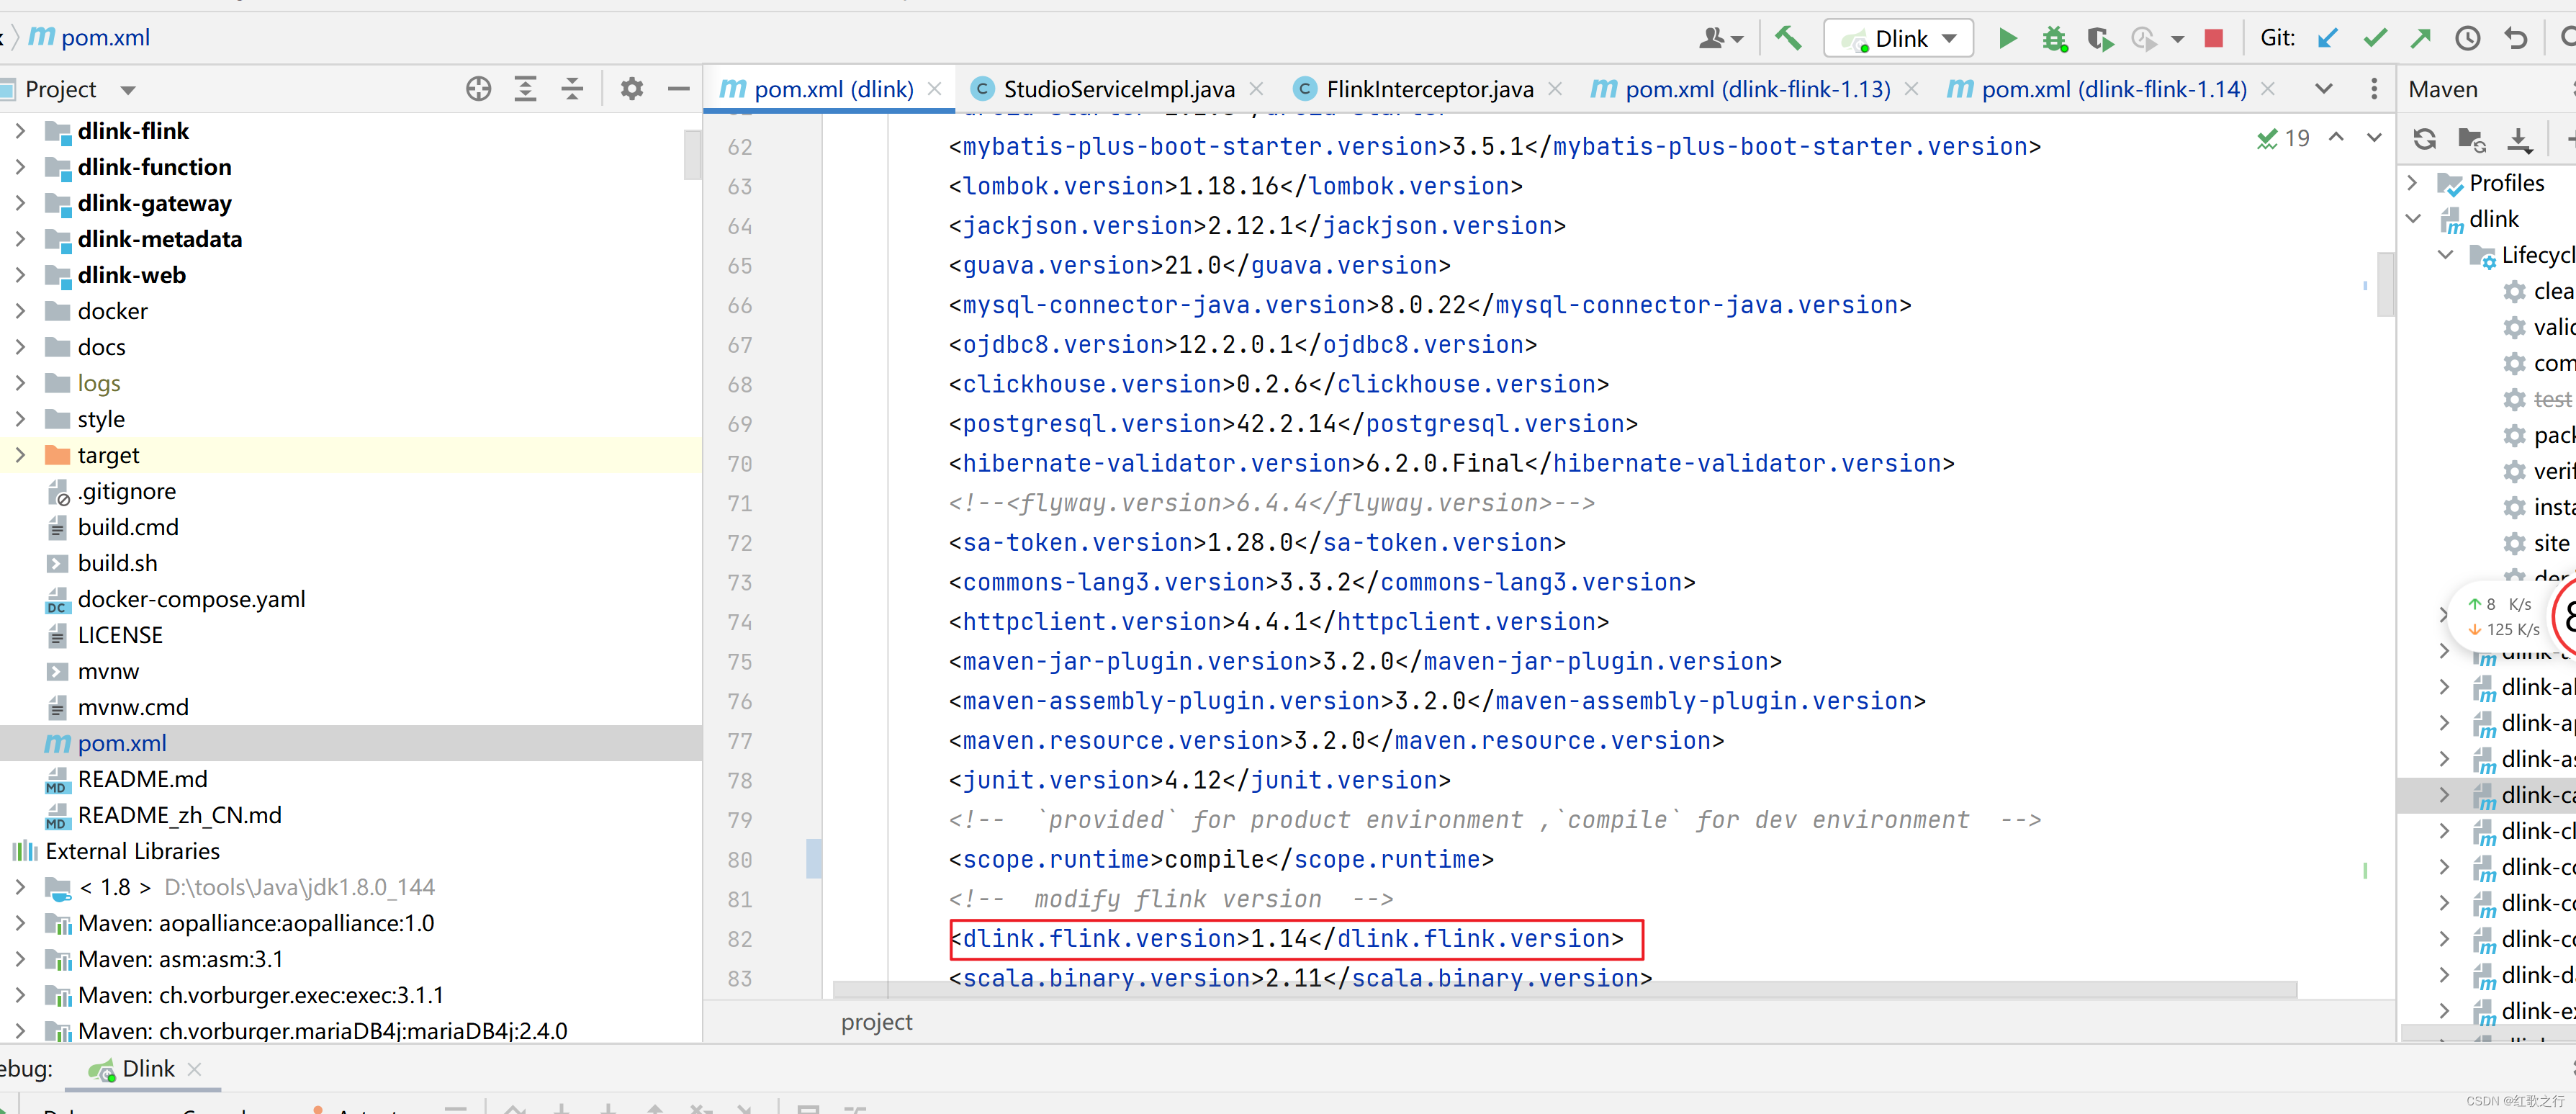
Task: Expand Profiles in the Maven panel
Action: pos(2412,183)
